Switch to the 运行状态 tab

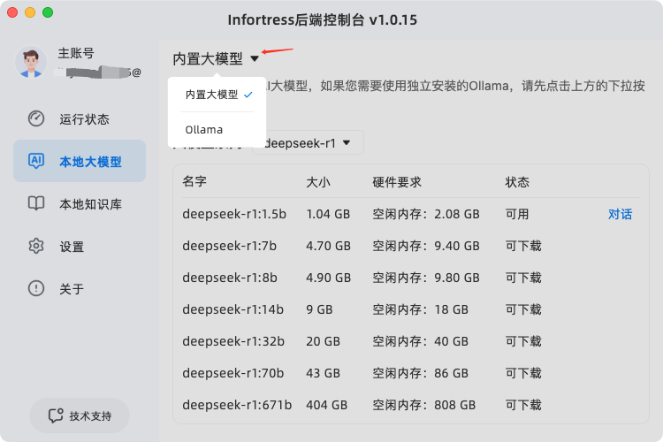click(x=84, y=118)
